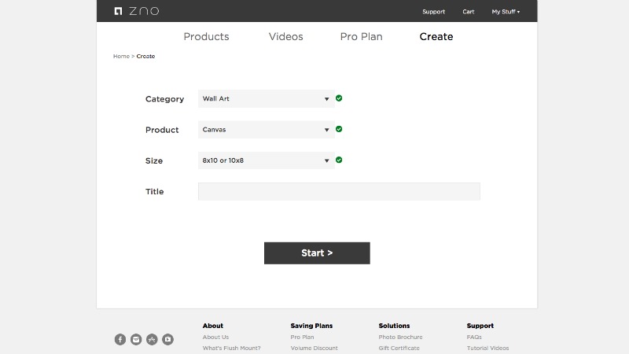Screen dimensions: 629x354
Task: Click green checkmark next to Product
Action: click(x=339, y=129)
